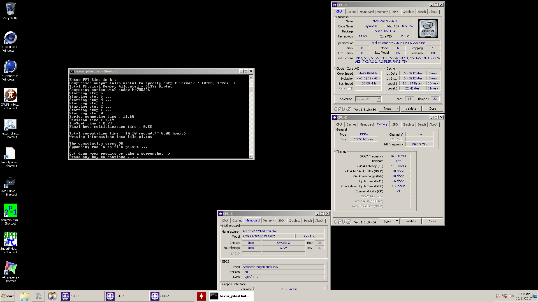This screenshot has height=302, width=538.
Task: Click console scrollbar down arrow
Action: [x=251, y=156]
